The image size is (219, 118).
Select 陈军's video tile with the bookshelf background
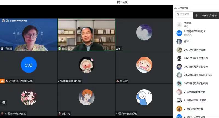click(87, 34)
